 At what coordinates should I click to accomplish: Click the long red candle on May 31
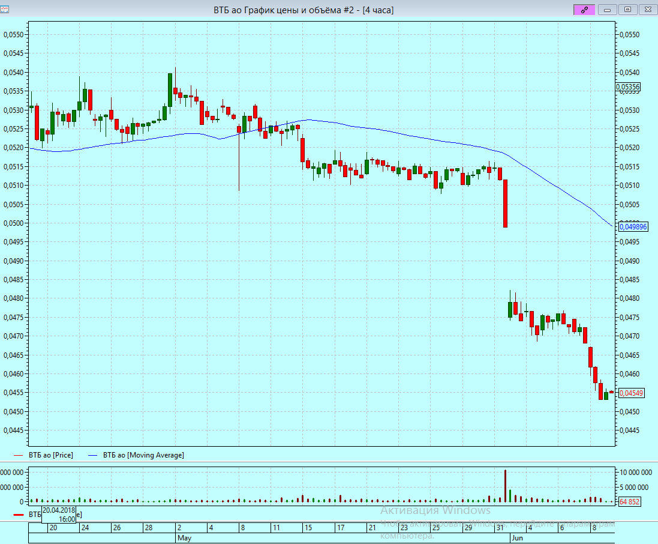click(505, 204)
